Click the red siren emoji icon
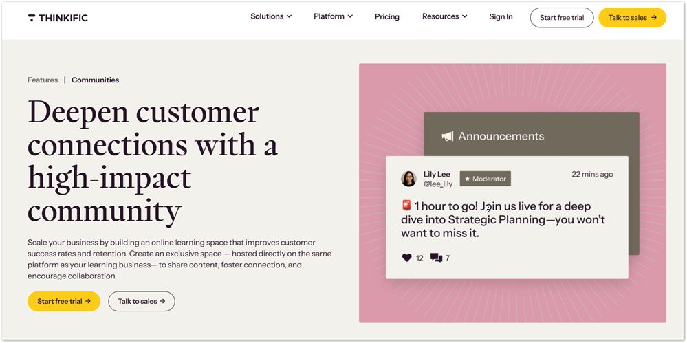This screenshot has width=687, height=343. pos(406,206)
